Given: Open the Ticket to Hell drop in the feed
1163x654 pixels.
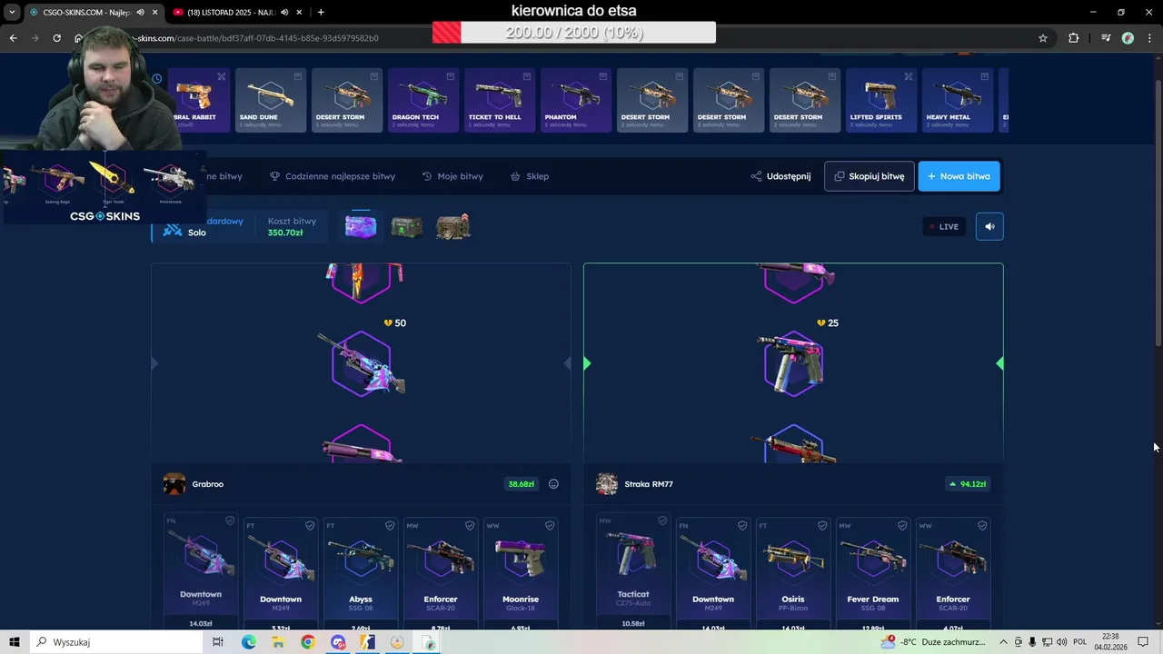Looking at the screenshot, I should pyautogui.click(x=500, y=100).
